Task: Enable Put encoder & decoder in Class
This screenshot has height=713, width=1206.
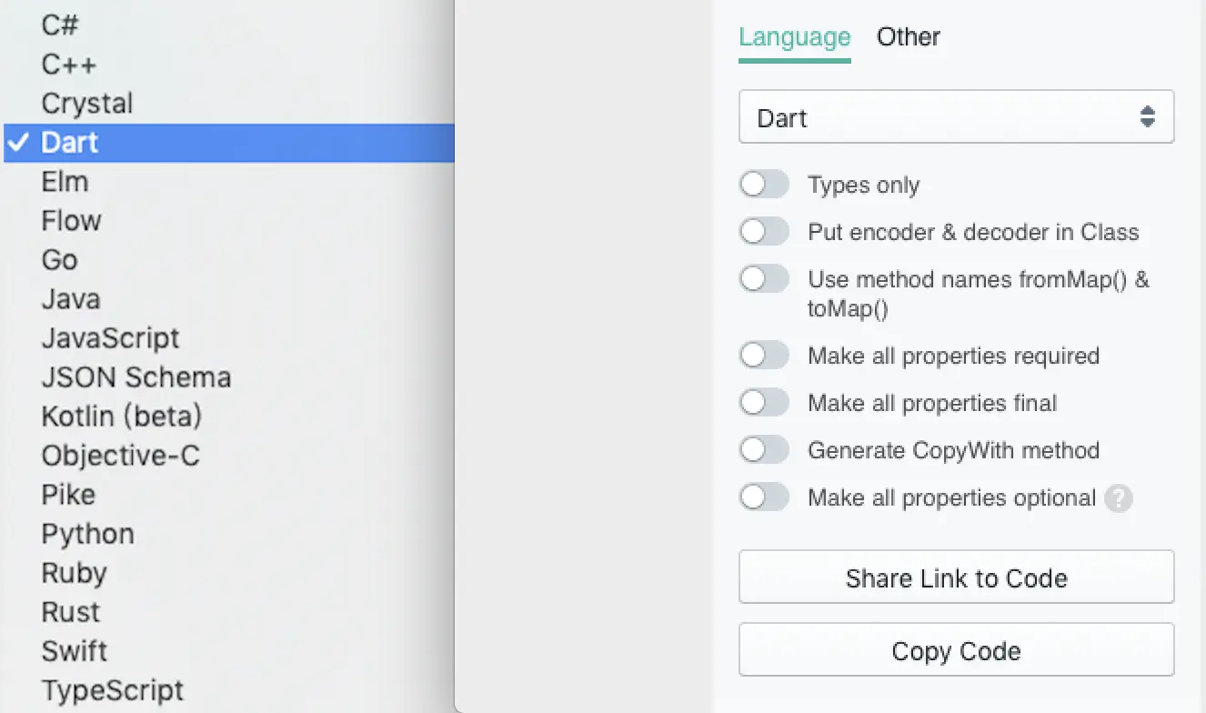Action: pyautogui.click(x=764, y=232)
